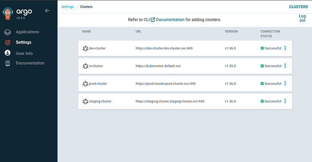Go to Applications in the sidebar
Image resolution: width=312 pixels, height=162 pixels.
pyautogui.click(x=28, y=32)
